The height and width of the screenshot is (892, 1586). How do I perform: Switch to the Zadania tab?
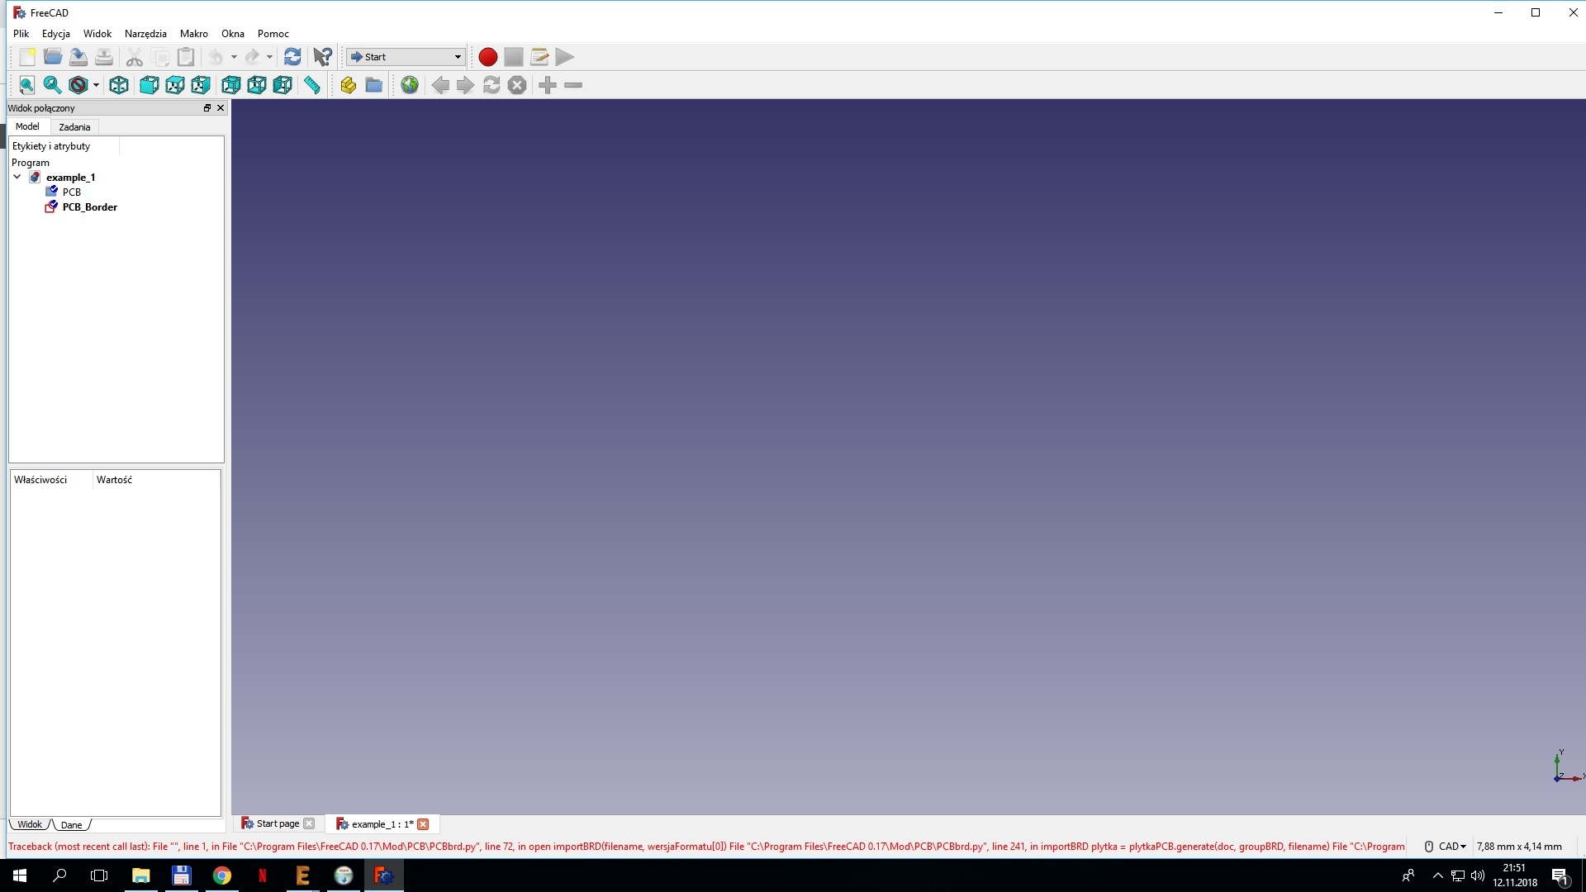tap(74, 127)
